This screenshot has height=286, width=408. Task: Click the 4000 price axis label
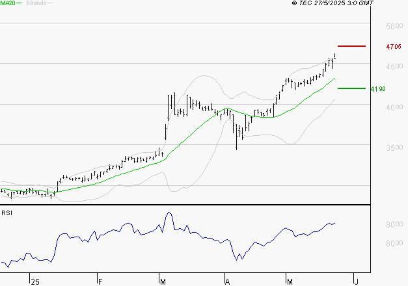click(394, 107)
